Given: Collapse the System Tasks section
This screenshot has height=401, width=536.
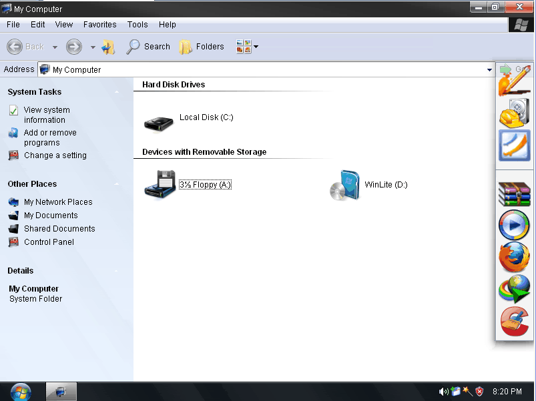Looking at the screenshot, I should (117, 92).
